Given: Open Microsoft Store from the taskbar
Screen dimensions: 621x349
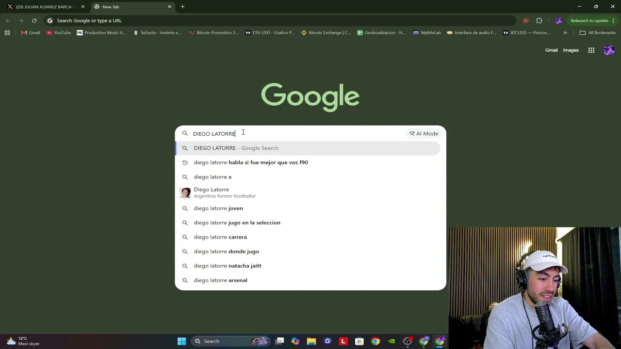Looking at the screenshot, I should tap(360, 341).
